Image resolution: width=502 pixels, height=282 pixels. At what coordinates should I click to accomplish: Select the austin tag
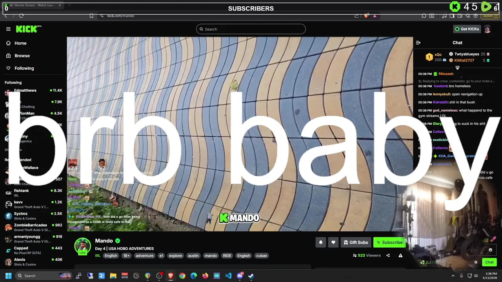tap(193, 256)
